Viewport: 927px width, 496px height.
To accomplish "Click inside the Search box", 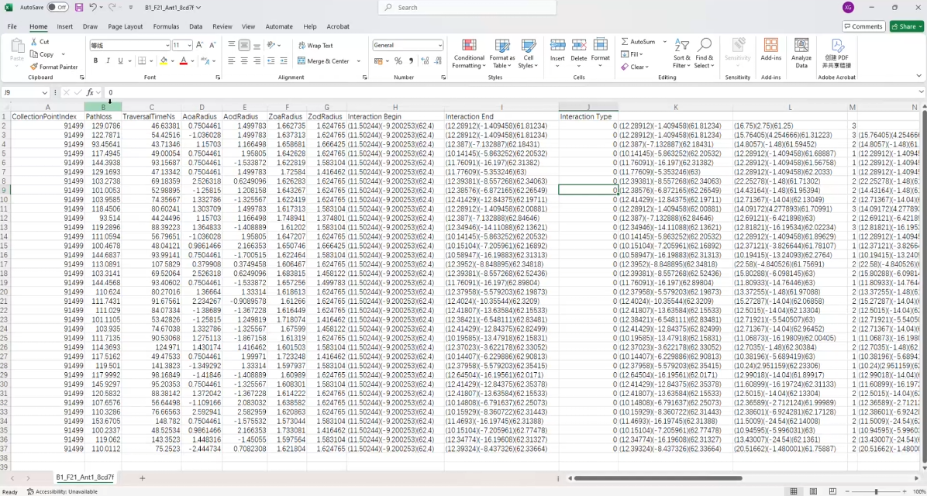I will click(x=467, y=8).
